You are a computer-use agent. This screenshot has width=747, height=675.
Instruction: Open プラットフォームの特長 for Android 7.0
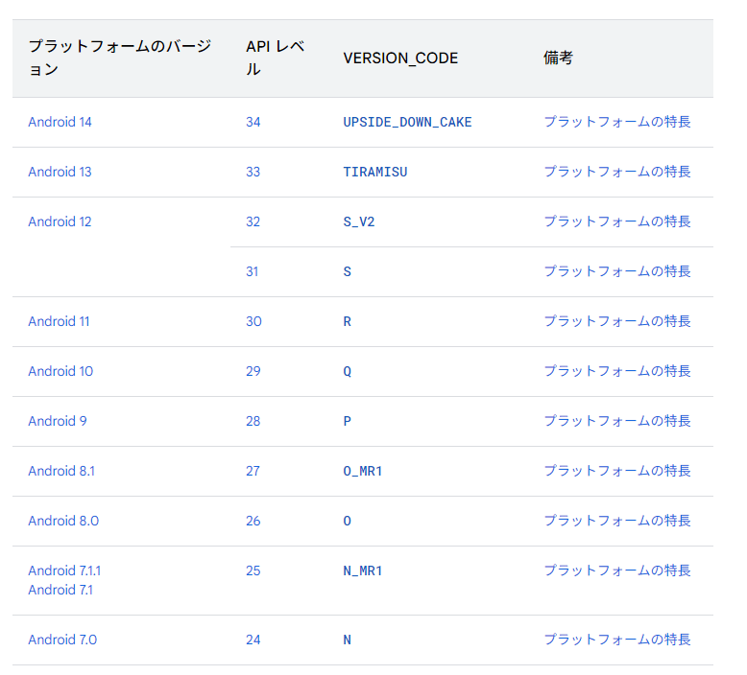617,640
